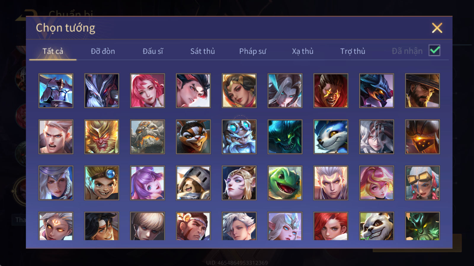This screenshot has height=266, width=474.
Task: Switch to the Xạ thủ tab
Action: [302, 51]
